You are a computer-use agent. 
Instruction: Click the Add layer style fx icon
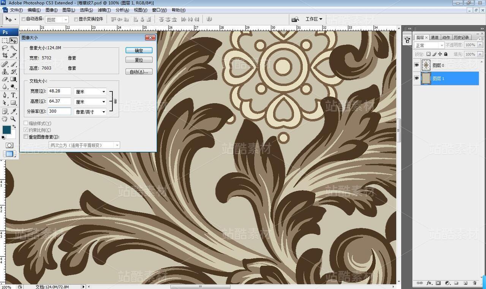(x=429, y=283)
